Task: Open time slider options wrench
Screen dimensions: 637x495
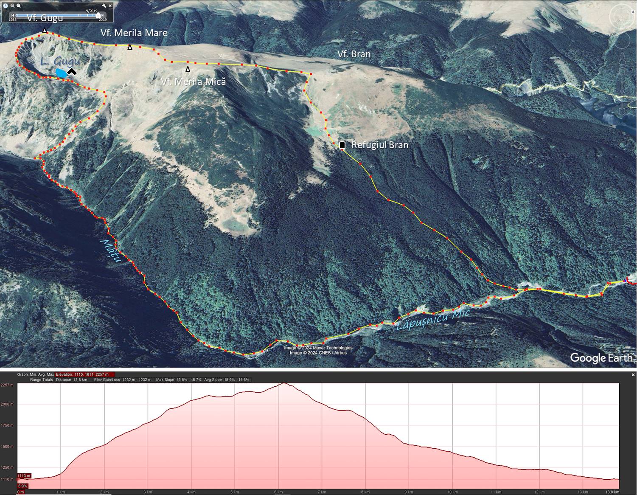Action: pyautogui.click(x=104, y=6)
